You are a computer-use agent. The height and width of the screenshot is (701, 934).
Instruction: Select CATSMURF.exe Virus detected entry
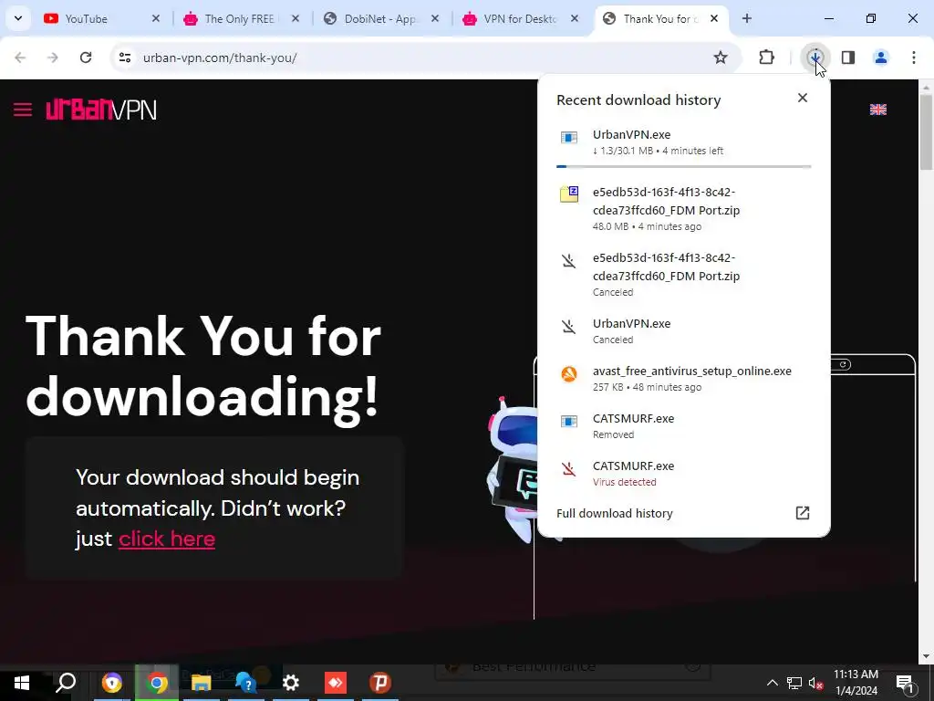[684, 474]
